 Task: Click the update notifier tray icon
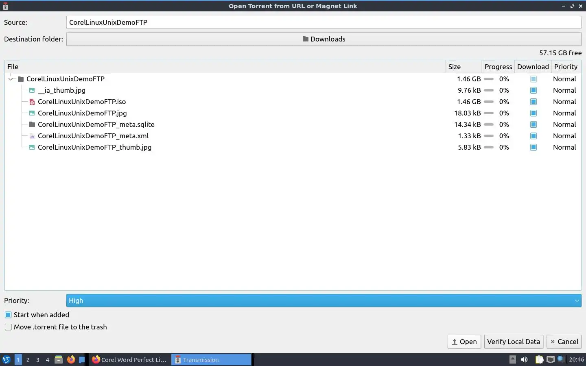pyautogui.click(x=561, y=359)
